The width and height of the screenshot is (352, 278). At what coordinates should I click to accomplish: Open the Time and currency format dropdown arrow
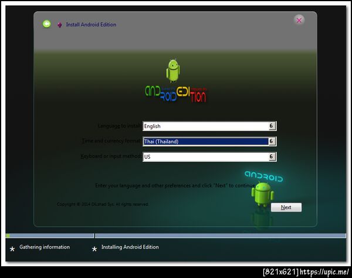click(272, 141)
